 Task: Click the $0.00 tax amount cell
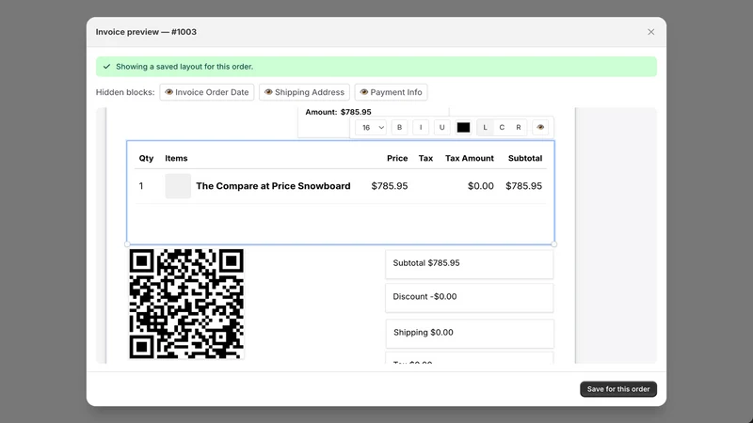point(480,186)
